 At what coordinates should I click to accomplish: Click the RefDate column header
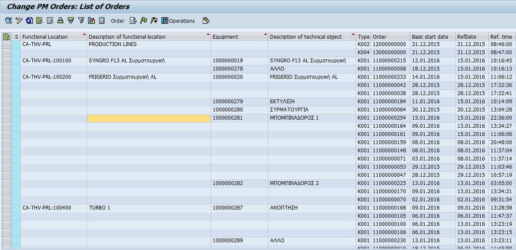tap(472, 37)
